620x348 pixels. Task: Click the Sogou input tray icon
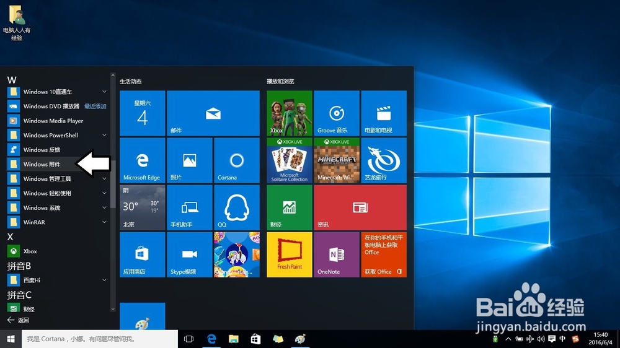(575, 339)
